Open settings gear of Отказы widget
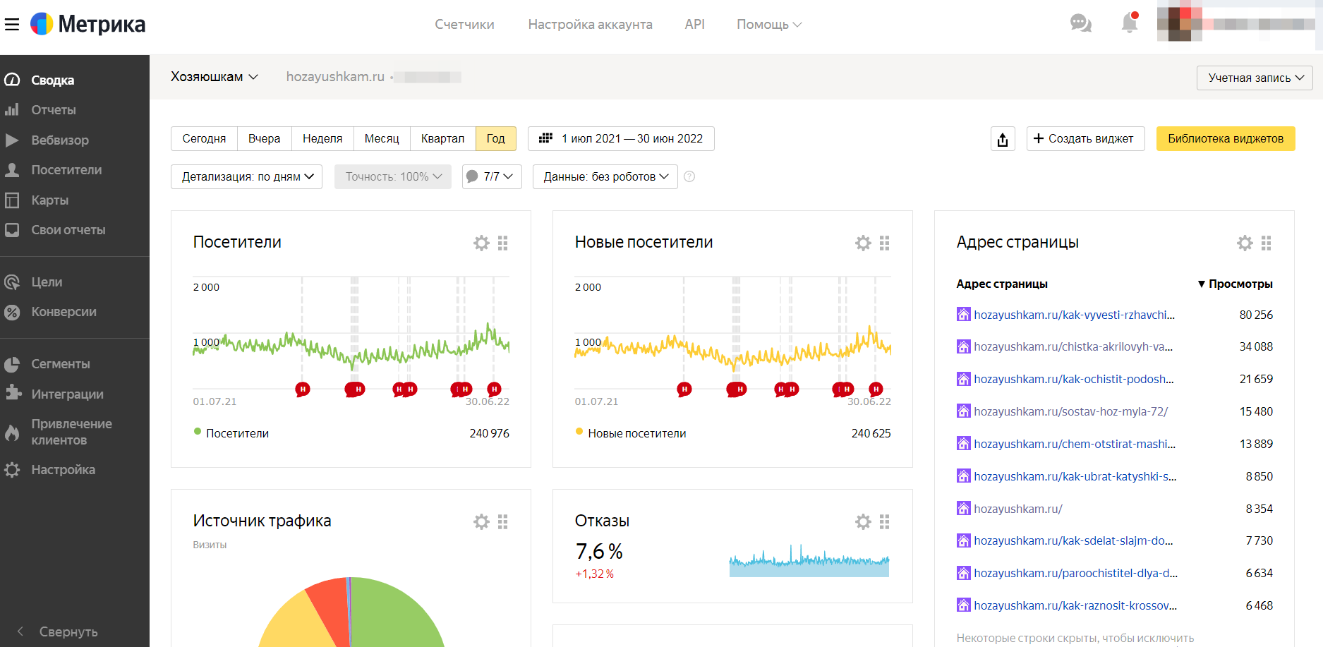 point(863,522)
